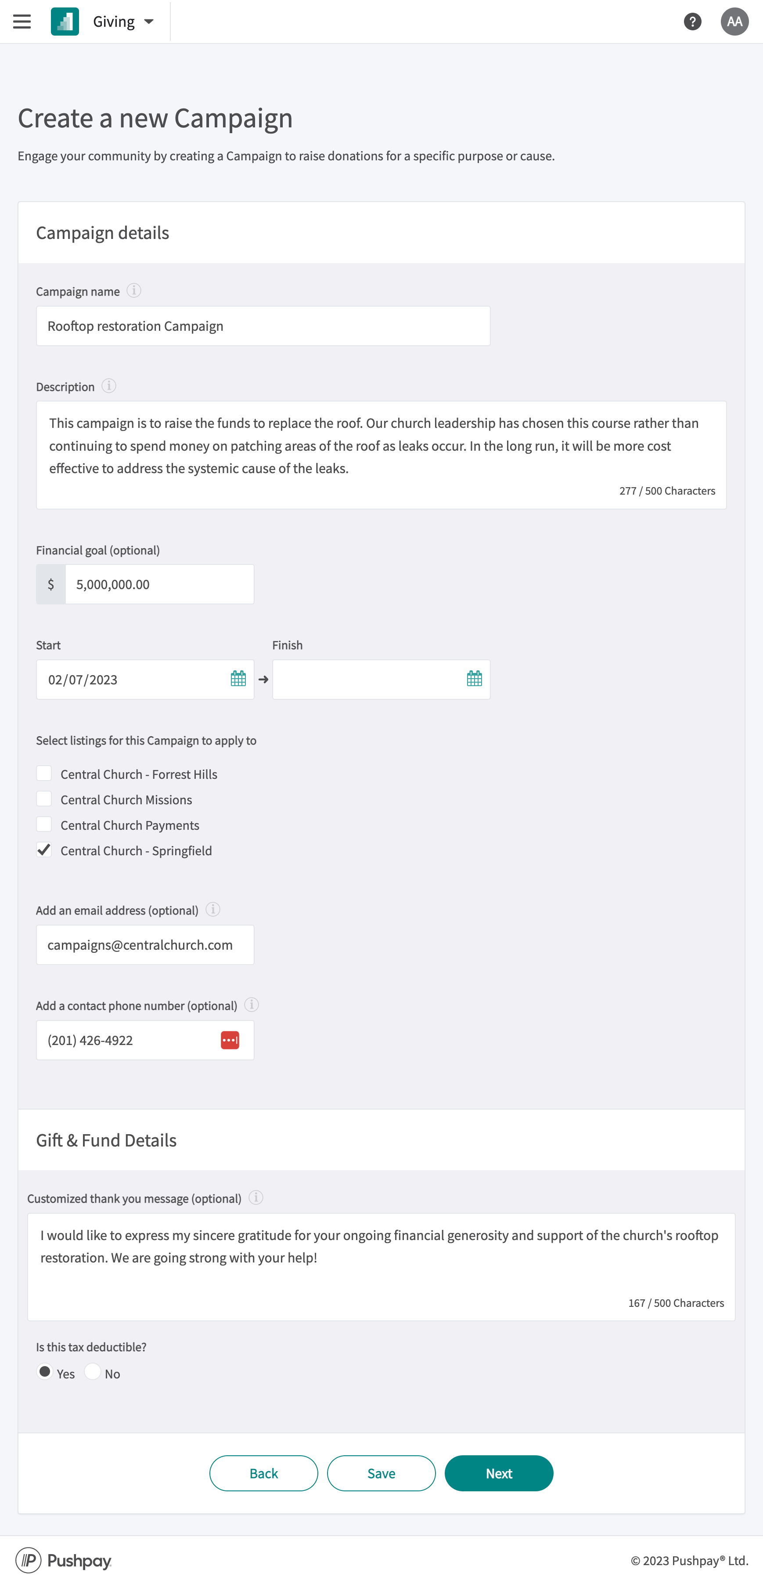Click the Save button
Screen dimensions: 763x1584
(x=381, y=1473)
